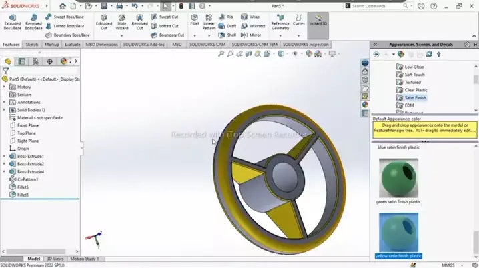
Task: Open the ConfigurationManager tab icon
Action: 35,61
